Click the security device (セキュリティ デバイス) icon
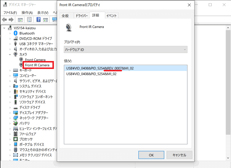231x168 pixels. click(x=16, y=92)
